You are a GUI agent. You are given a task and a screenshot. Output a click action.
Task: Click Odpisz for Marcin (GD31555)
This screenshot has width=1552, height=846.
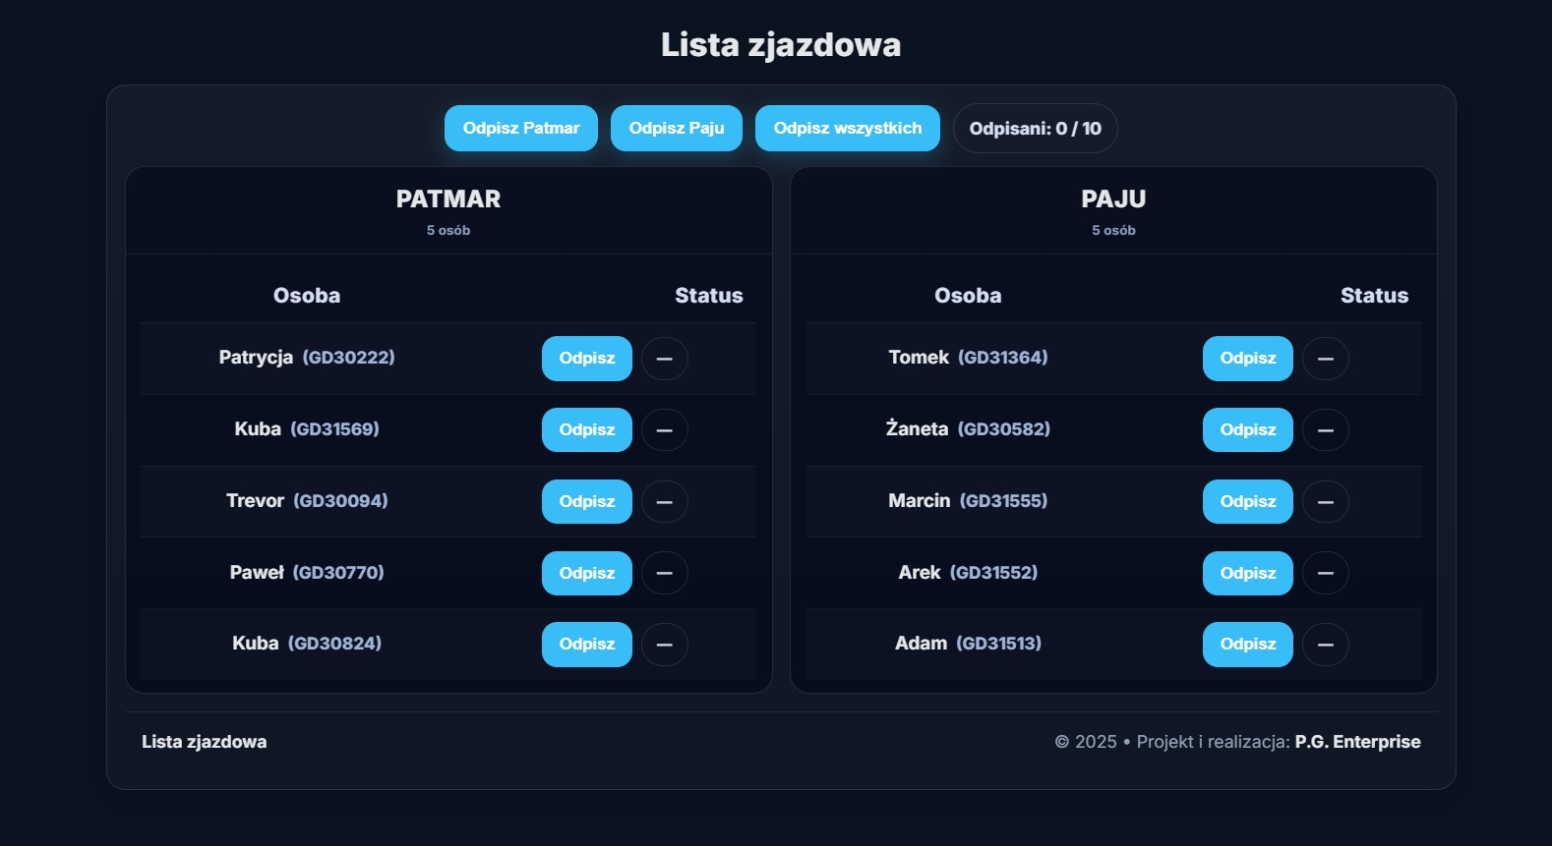coord(1247,501)
